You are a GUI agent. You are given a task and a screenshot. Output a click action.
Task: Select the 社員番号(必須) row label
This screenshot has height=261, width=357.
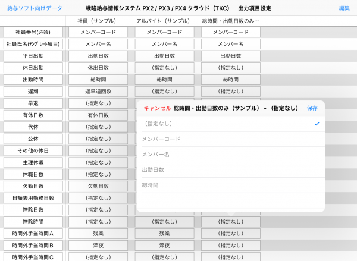(x=33, y=32)
